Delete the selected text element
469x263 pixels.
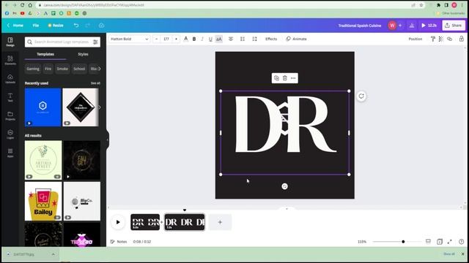285,78
